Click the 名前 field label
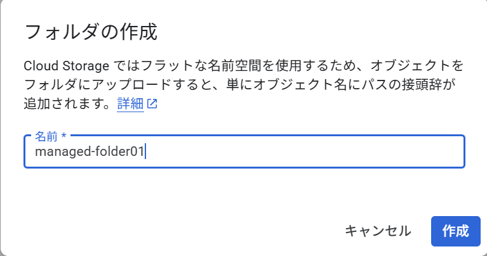Screen dimensions: 487x256 point(47,138)
